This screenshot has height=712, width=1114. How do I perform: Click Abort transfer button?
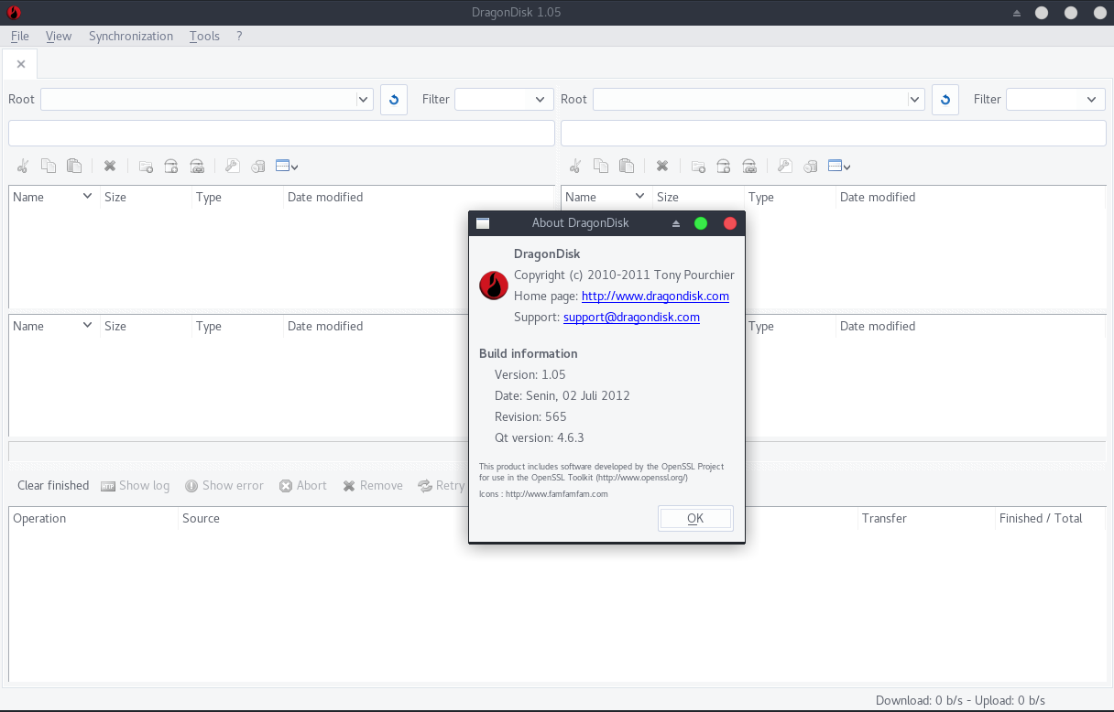coord(303,485)
